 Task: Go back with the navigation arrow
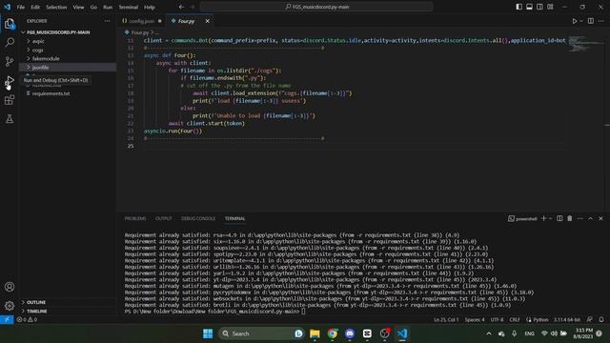181,7
